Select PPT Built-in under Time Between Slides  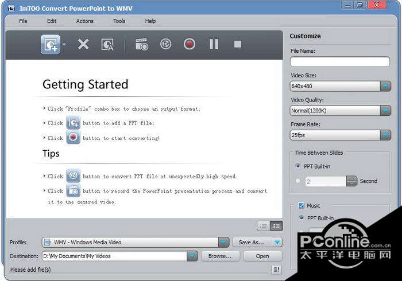tap(298, 166)
